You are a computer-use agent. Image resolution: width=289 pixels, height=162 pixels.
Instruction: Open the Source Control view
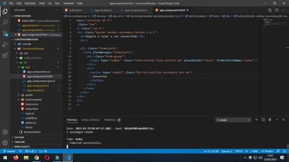coord(5,33)
